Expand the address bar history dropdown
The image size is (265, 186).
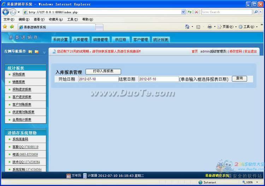click(x=183, y=12)
